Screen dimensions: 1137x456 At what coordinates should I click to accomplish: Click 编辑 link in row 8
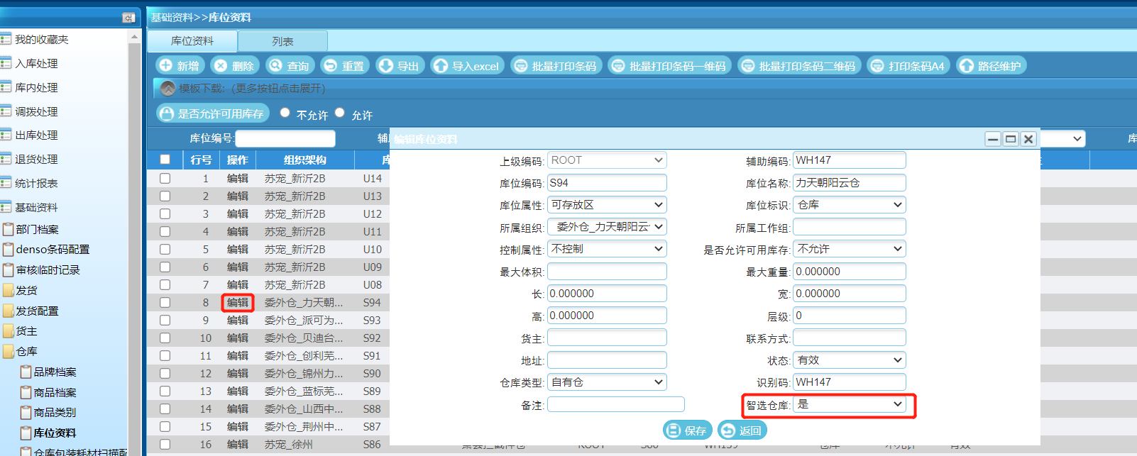[238, 303]
